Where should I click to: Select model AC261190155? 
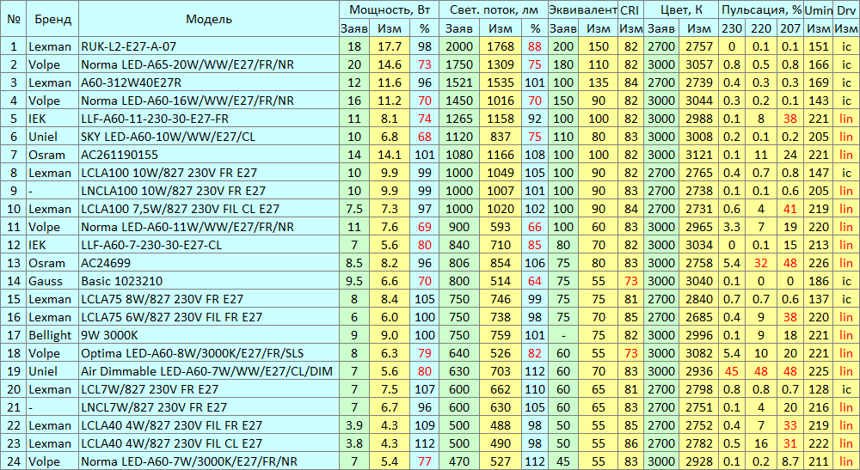[x=208, y=155]
